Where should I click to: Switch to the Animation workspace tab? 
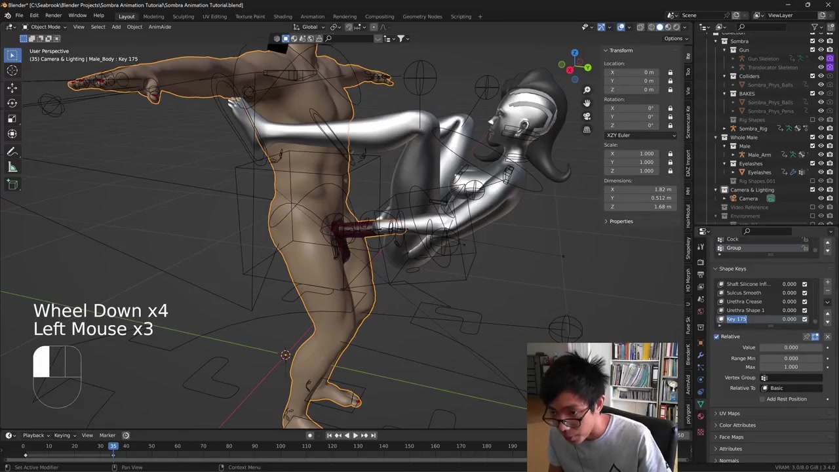[312, 16]
